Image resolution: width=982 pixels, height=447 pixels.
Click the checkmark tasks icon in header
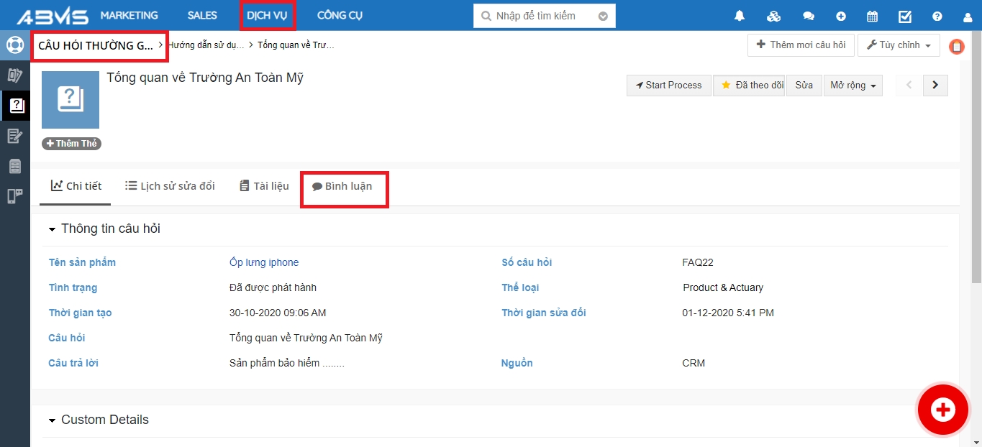(905, 16)
